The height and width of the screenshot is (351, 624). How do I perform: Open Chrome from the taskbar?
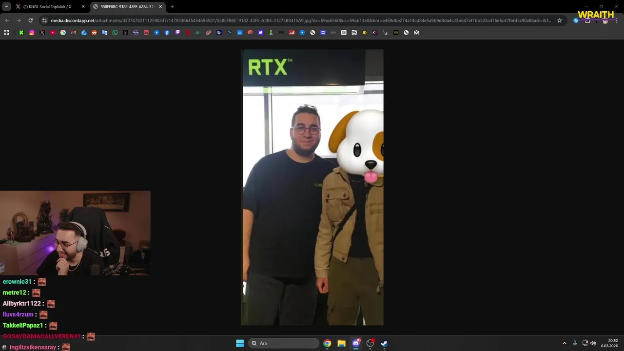327,343
